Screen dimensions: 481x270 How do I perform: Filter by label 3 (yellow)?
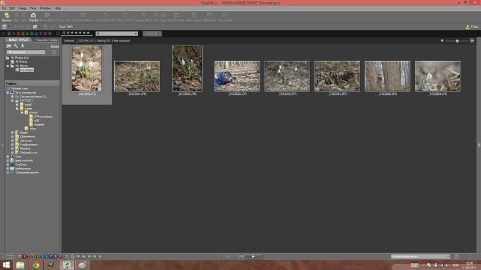click(x=23, y=34)
